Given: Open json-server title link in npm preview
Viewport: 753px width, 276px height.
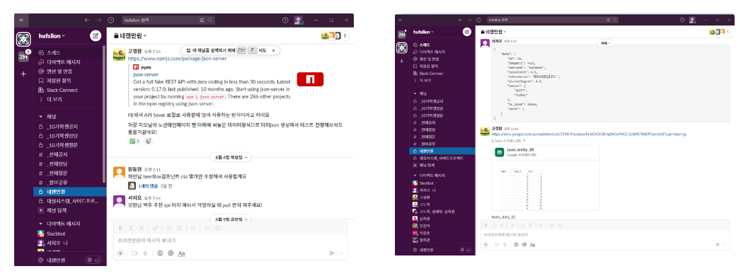Looking at the screenshot, I should (145, 74).
